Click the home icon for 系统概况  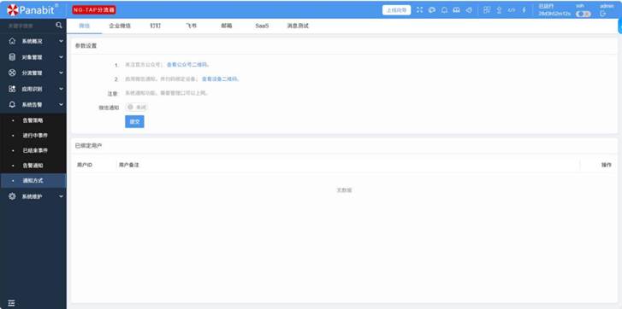tap(12, 41)
